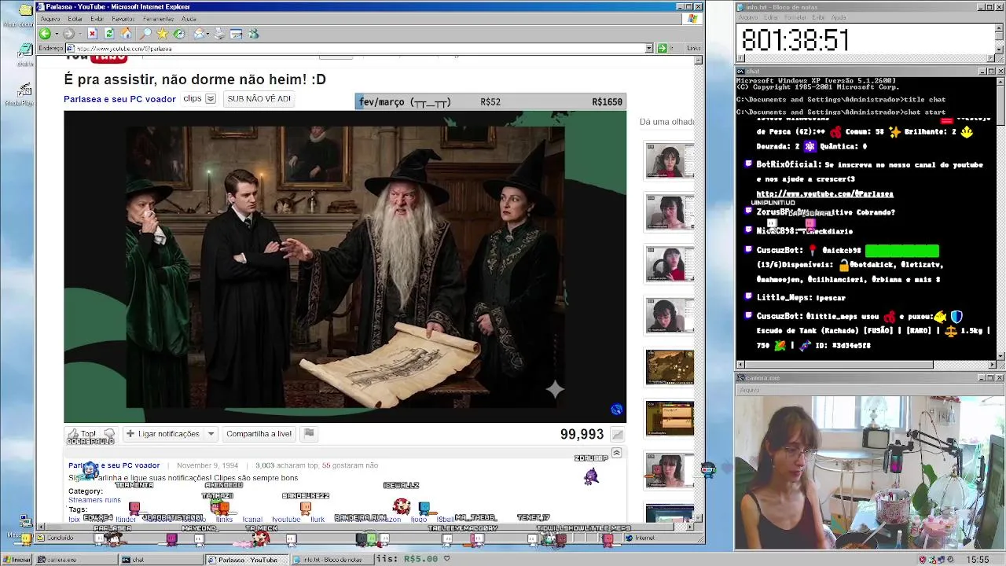Open History icon in the IE toolbar
The image size is (1006, 566).
(x=179, y=34)
